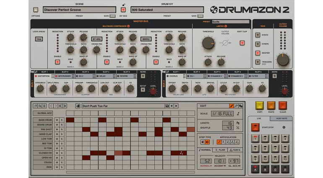323x178 pixels.
Task: Click the Bus 1 More button
Action: point(143,76)
